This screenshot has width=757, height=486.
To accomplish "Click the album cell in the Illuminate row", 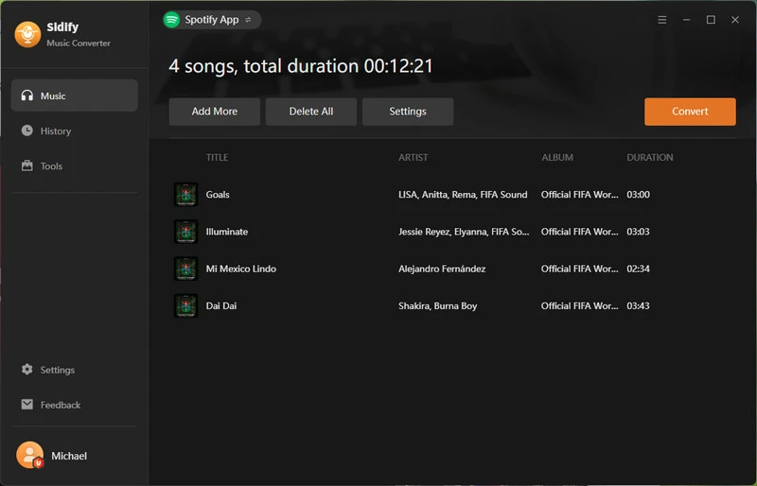I will pos(579,232).
